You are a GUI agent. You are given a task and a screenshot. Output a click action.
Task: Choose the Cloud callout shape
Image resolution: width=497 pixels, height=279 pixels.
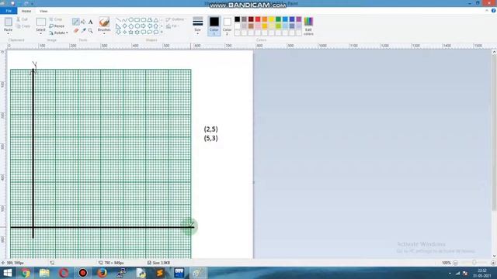[156, 33]
